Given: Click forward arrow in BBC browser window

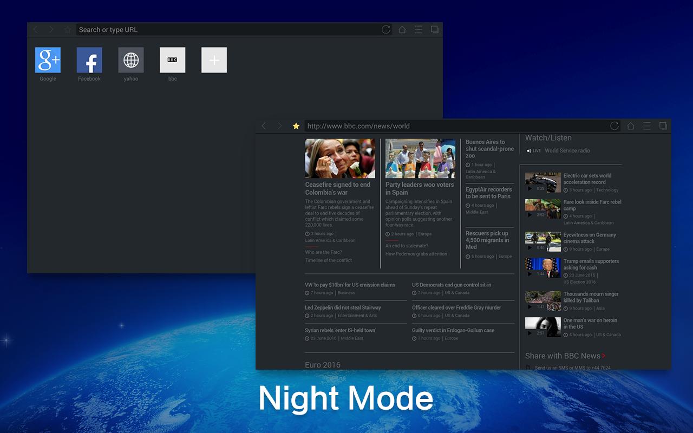Looking at the screenshot, I should [280, 126].
